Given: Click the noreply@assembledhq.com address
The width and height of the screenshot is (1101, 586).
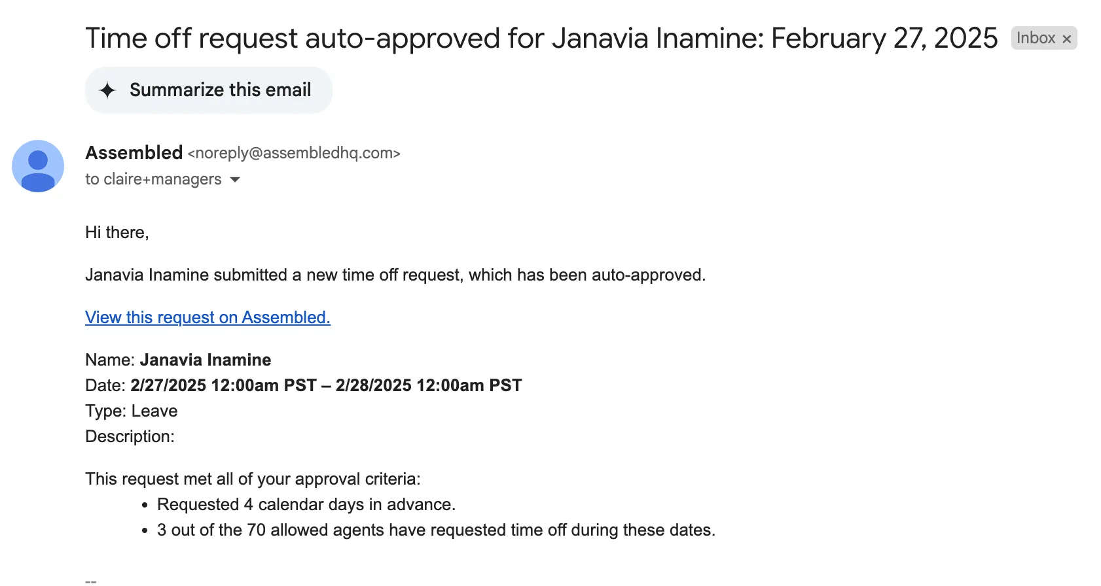Looking at the screenshot, I should point(294,153).
